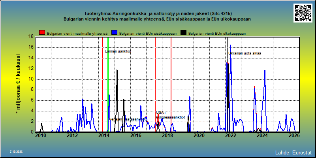Screen dimensions: 316x158
Task: Click y-axis value 8
Action: [x=32, y=90]
